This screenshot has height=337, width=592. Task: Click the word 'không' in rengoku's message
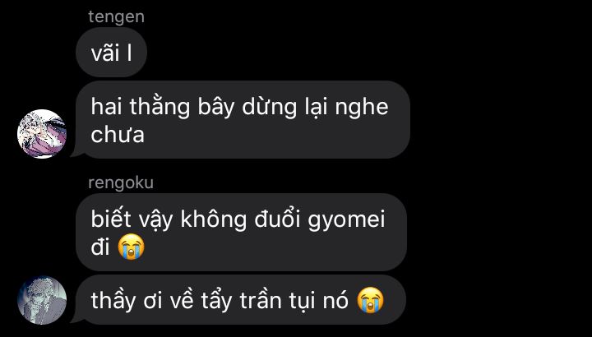tap(213, 219)
